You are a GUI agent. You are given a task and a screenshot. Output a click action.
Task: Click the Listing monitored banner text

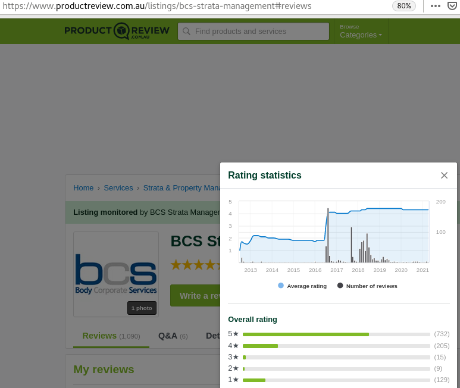tap(146, 212)
